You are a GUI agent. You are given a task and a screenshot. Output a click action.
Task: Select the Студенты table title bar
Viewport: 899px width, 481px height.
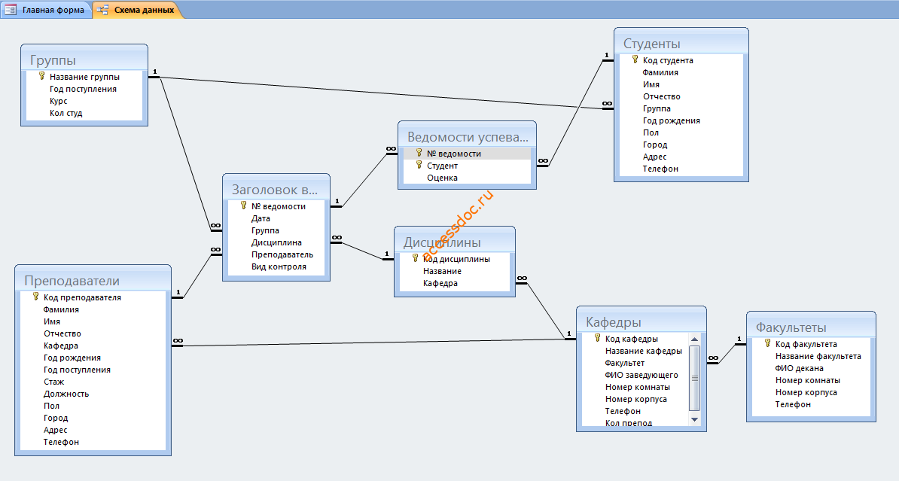coord(681,43)
